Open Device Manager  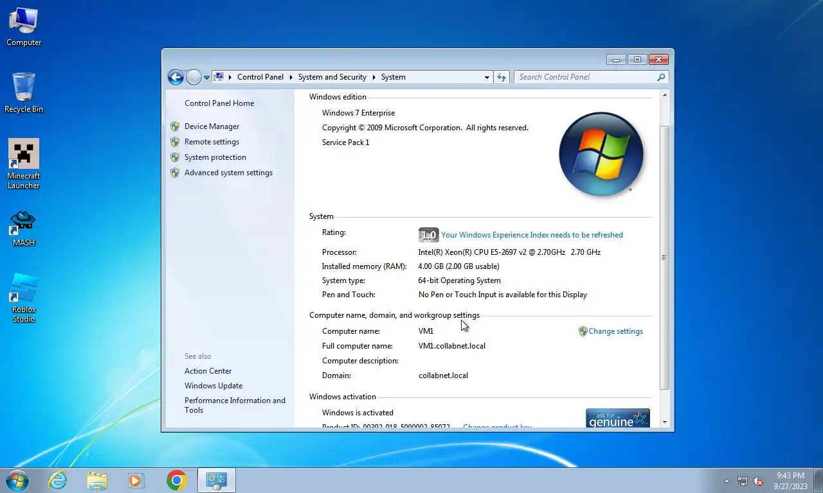(x=212, y=126)
